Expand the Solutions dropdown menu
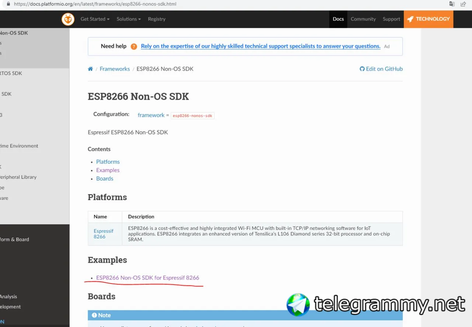The image size is (472, 327). point(129,19)
